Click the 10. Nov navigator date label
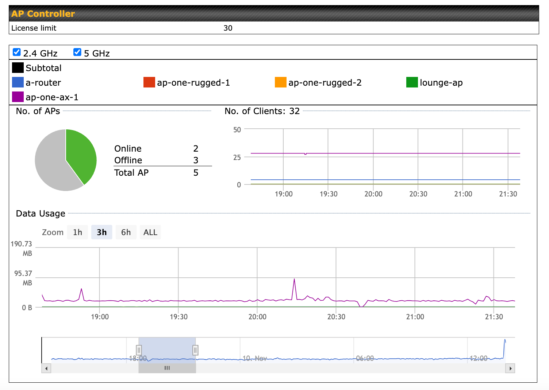The image size is (549, 390). coord(255,358)
